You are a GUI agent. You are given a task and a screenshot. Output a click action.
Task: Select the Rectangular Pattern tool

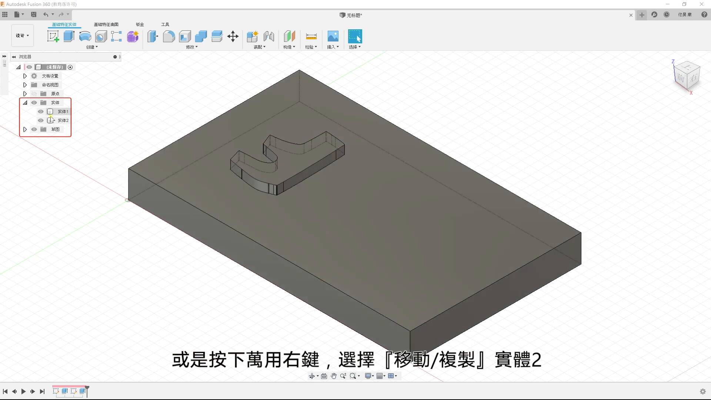click(116, 36)
